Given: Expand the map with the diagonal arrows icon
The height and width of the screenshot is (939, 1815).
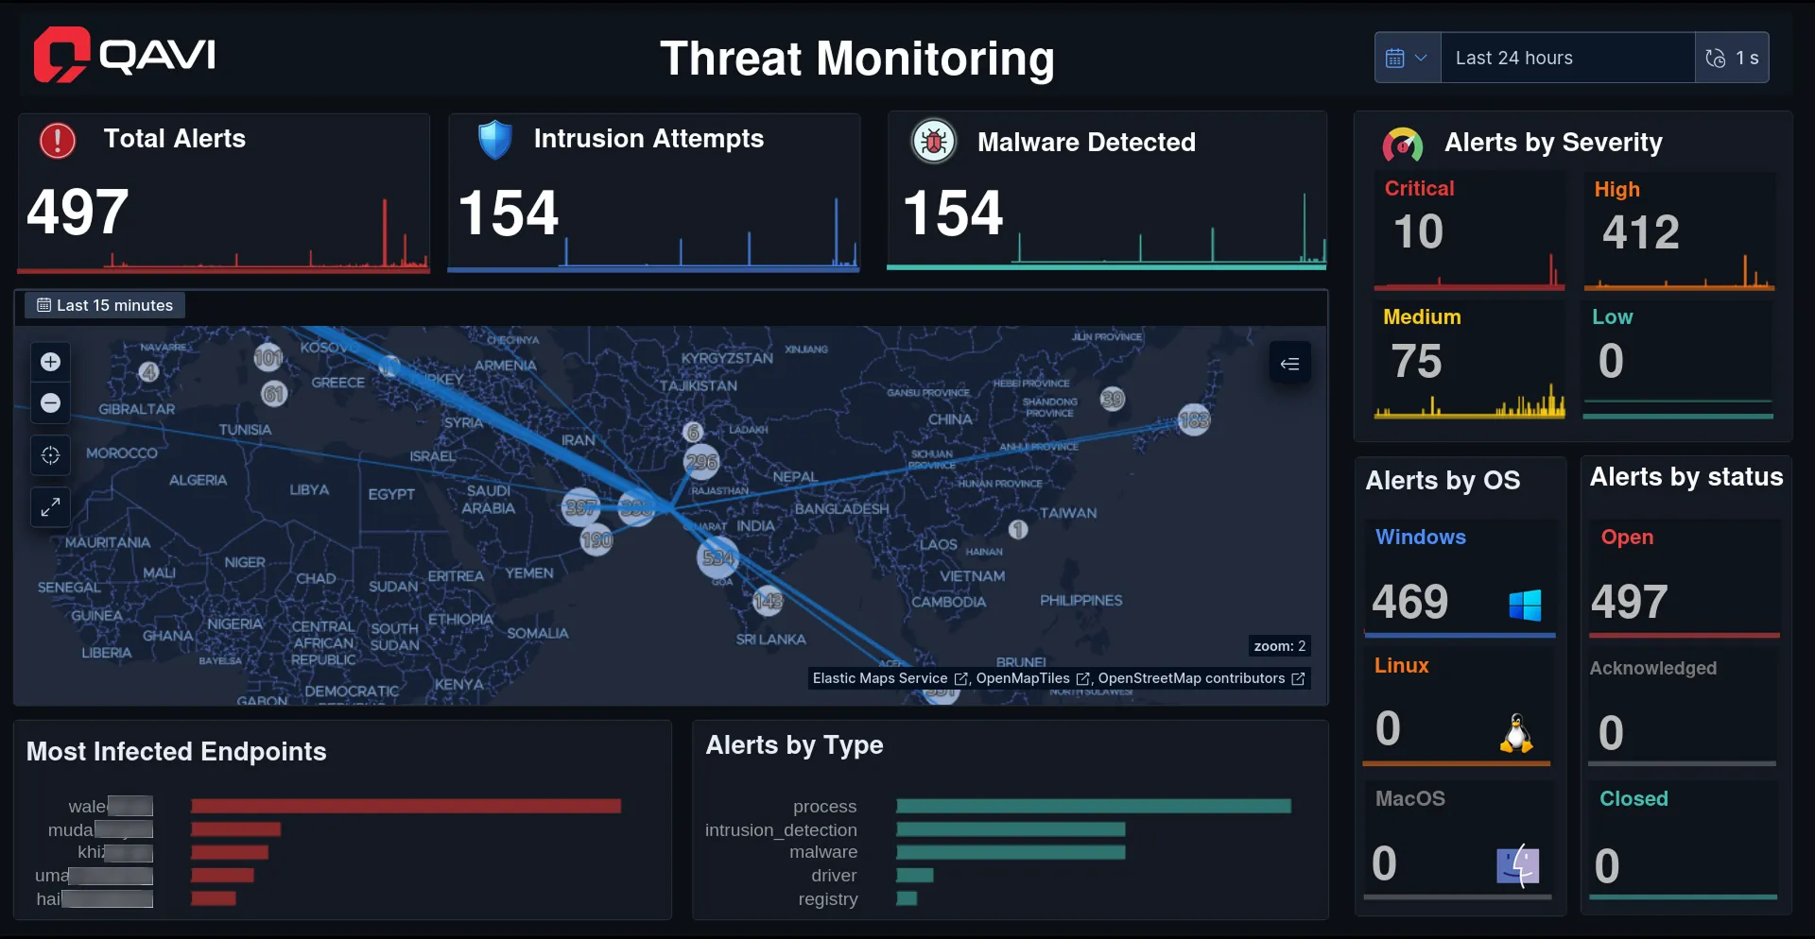Looking at the screenshot, I should (49, 507).
